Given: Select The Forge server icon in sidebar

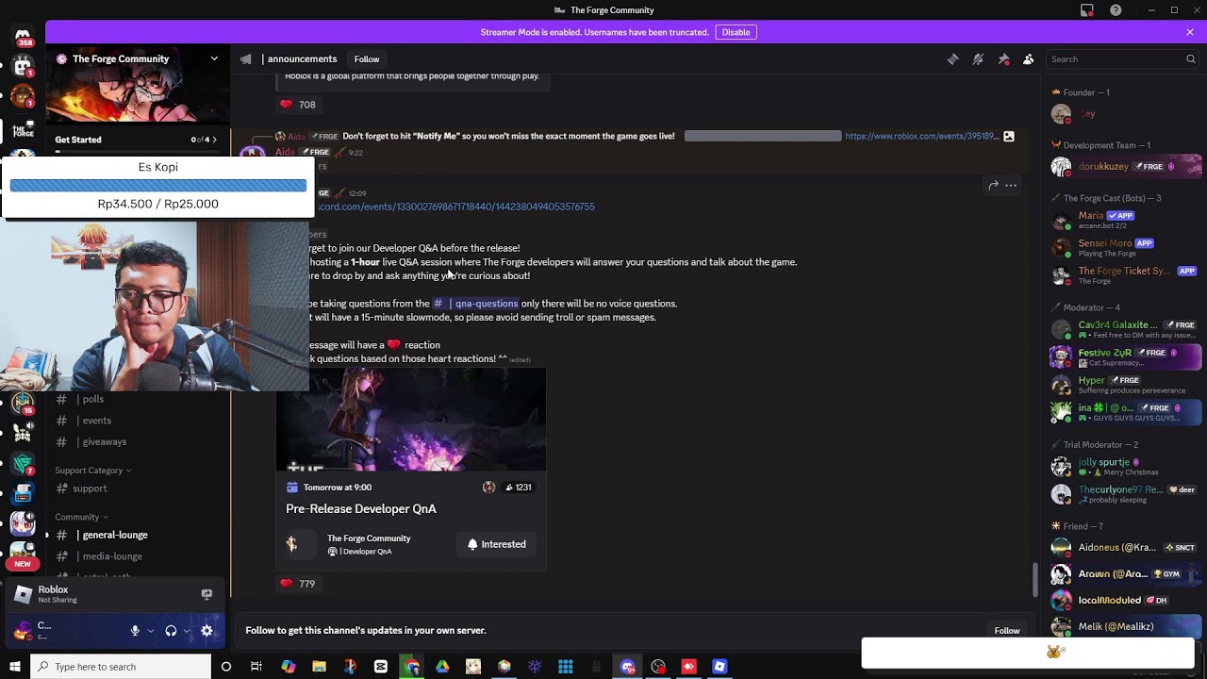Looking at the screenshot, I should pos(23,130).
